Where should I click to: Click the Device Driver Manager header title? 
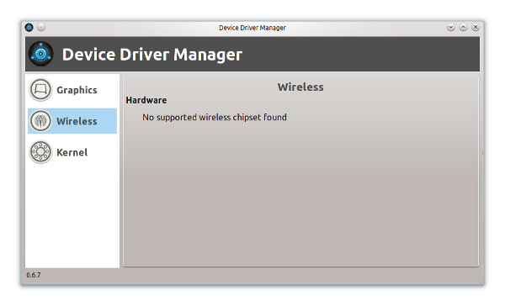point(152,55)
